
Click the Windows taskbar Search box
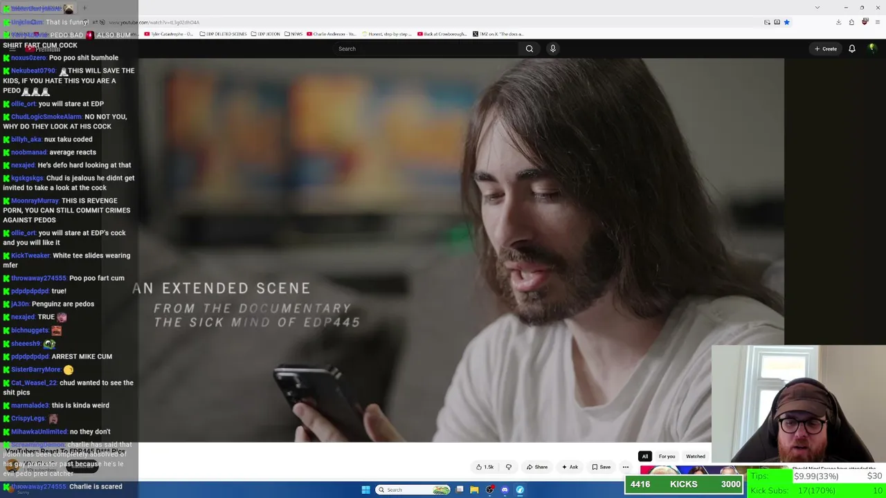click(413, 490)
